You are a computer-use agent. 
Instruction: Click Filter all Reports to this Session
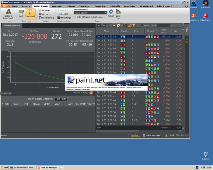(x=89, y=17)
